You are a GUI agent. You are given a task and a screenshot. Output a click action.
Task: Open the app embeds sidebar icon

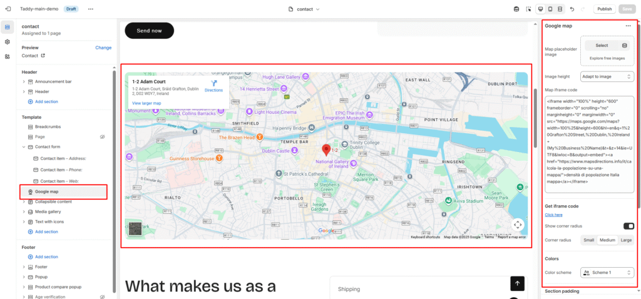click(x=8, y=56)
